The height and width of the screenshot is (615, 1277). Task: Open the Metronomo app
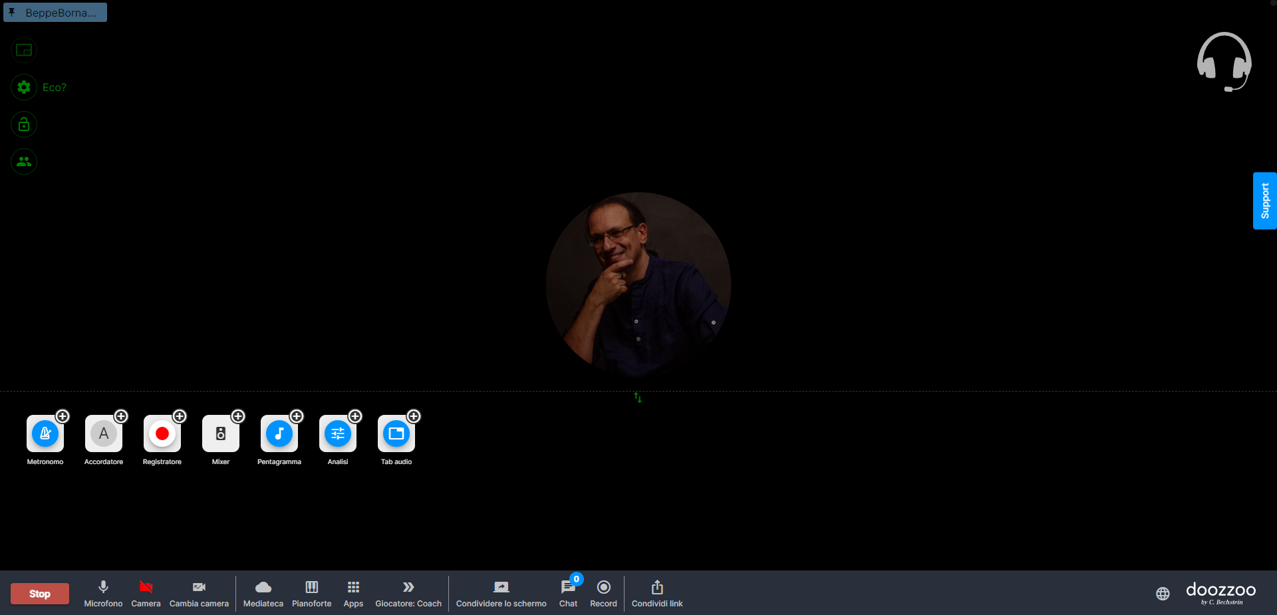(x=45, y=434)
